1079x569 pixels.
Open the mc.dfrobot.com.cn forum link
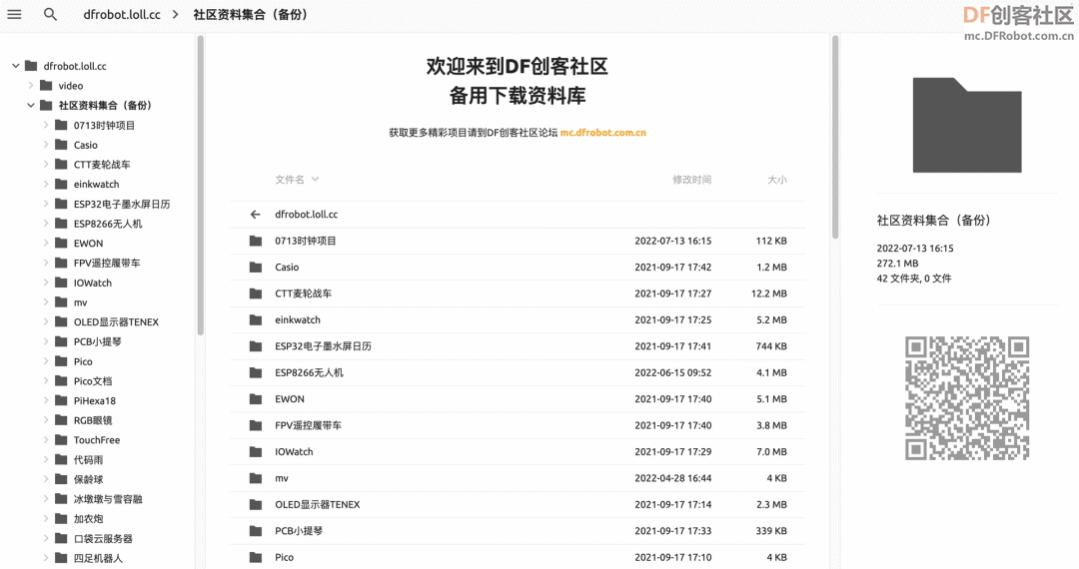click(x=602, y=133)
